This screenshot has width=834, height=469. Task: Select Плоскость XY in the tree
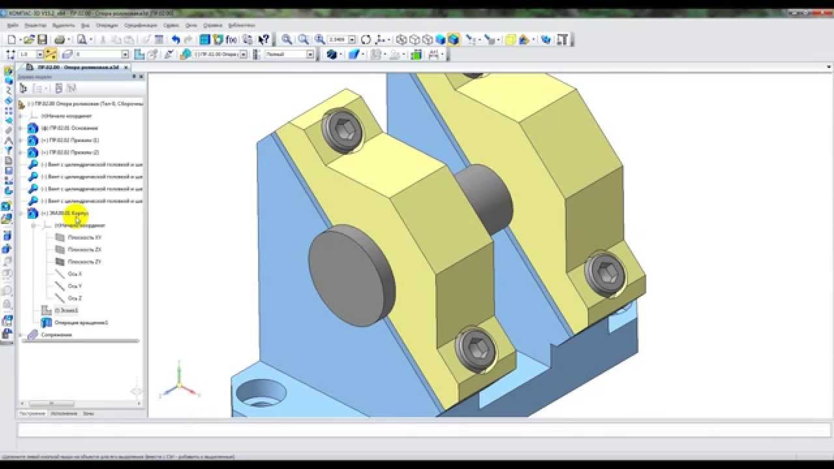coord(84,238)
